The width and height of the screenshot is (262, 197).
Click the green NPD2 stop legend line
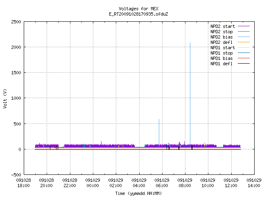coord(244,32)
